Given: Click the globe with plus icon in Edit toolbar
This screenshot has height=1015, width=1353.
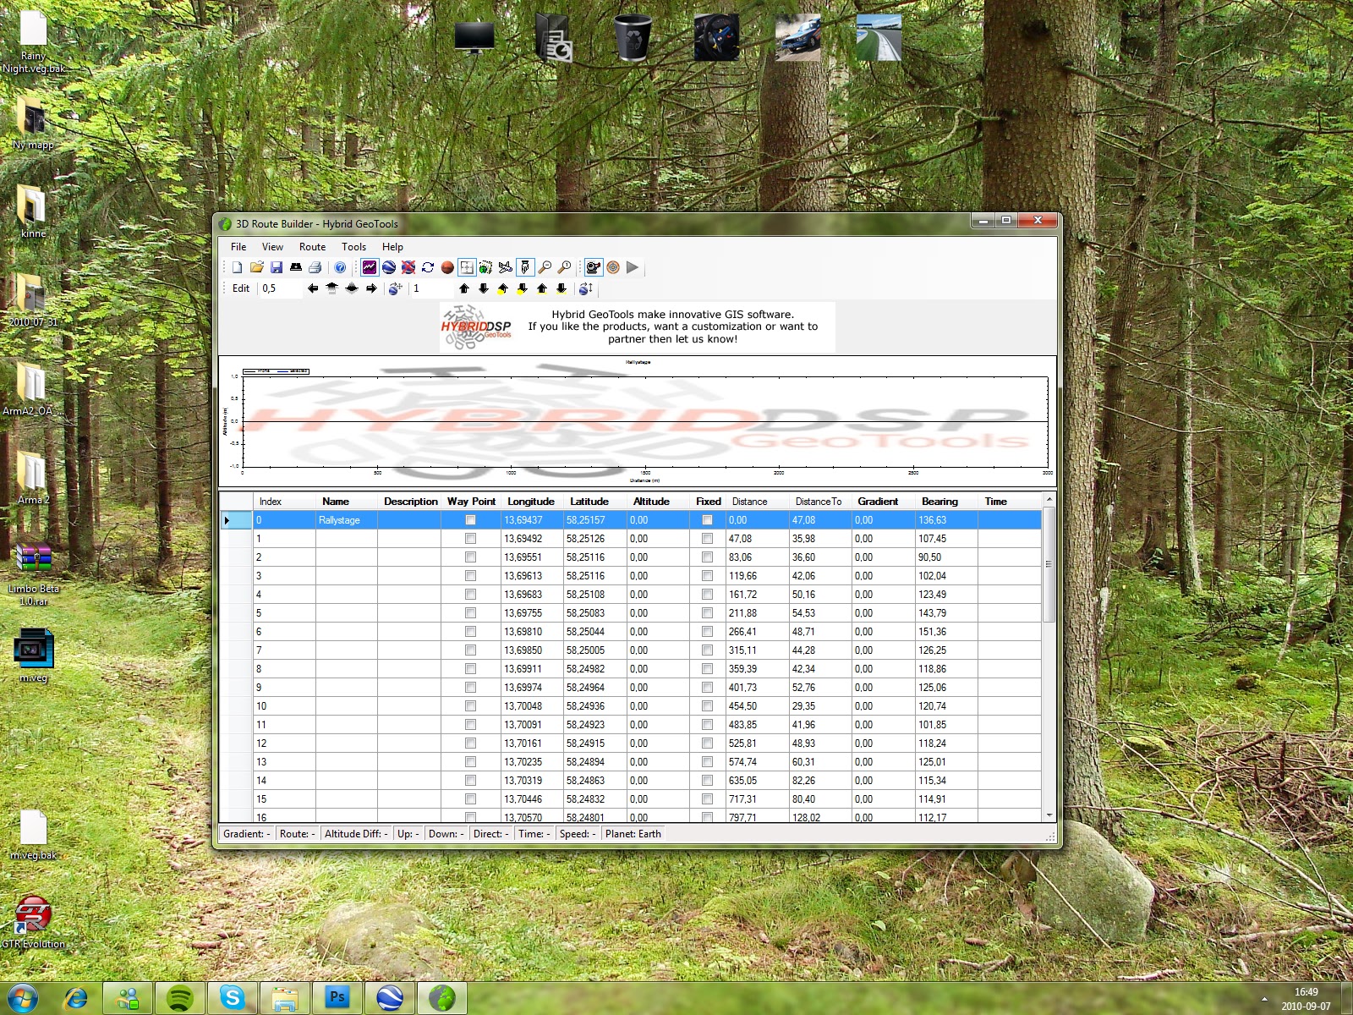Looking at the screenshot, I should pos(395,288).
